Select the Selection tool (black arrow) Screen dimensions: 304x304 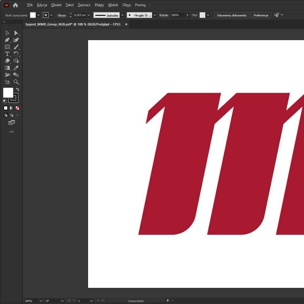(x=7, y=33)
